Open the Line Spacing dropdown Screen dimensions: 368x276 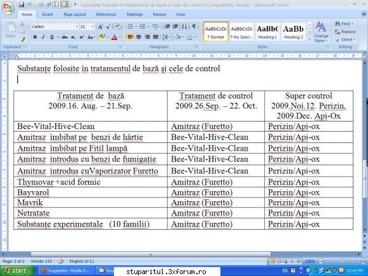point(167,37)
